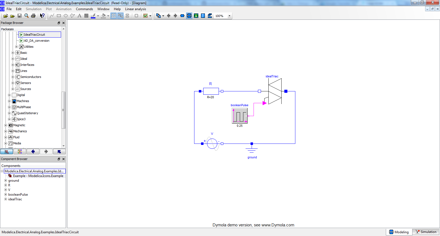
Task: Select the Rectangle drawing tool
Action: click(x=59, y=16)
